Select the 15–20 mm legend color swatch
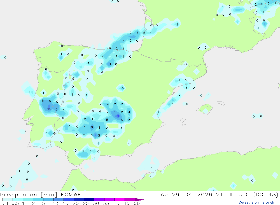The height and width of the screenshot is (205, 280). pos(69,199)
